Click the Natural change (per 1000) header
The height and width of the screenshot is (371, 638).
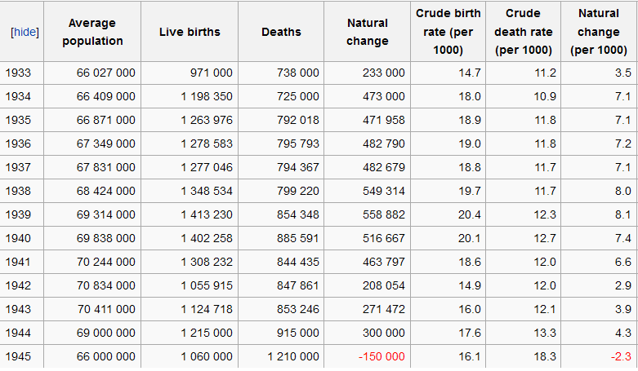598,32
